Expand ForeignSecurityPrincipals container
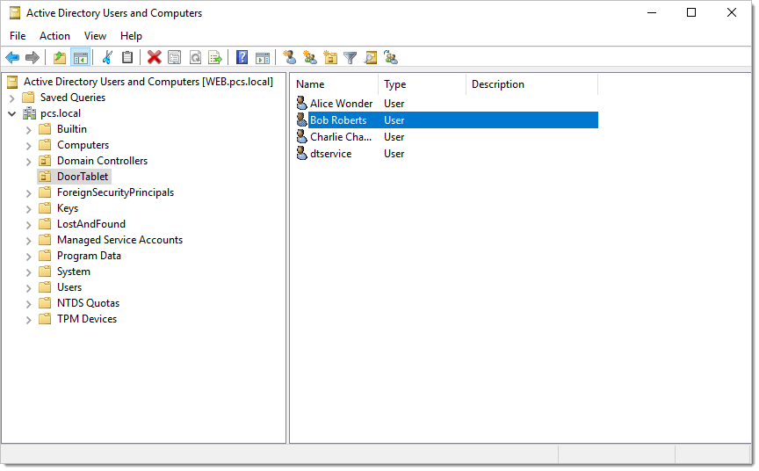 click(x=29, y=193)
